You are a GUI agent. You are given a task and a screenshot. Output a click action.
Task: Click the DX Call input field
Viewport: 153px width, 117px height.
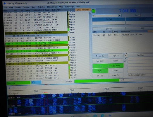coord(109,23)
